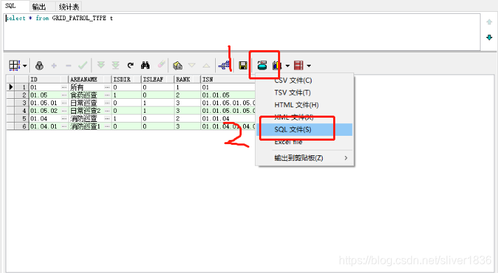Switch to the 统计表 tab
The height and width of the screenshot is (273, 498).
click(69, 7)
